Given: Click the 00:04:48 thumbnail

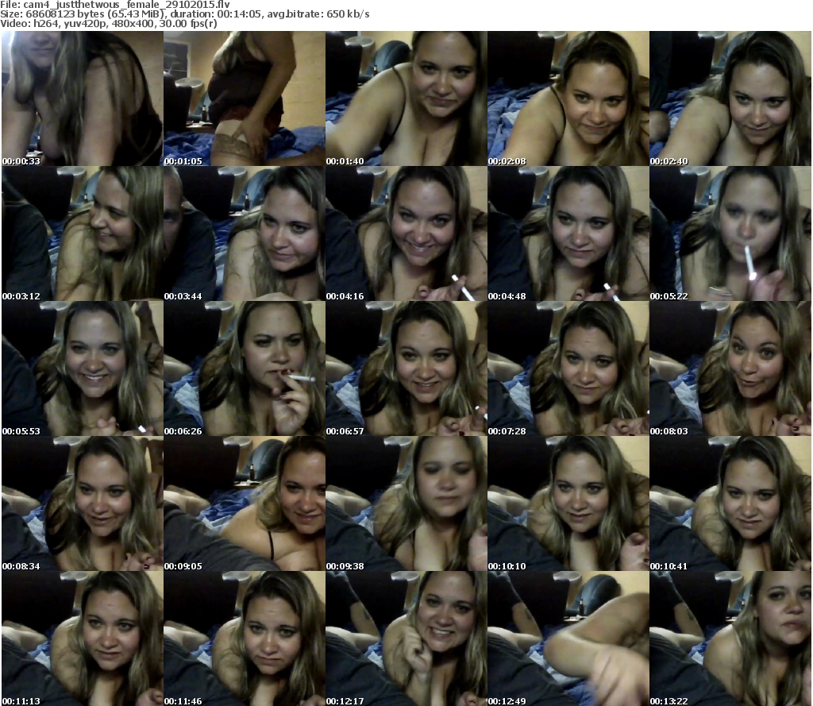Looking at the screenshot, I should pyautogui.click(x=568, y=233).
